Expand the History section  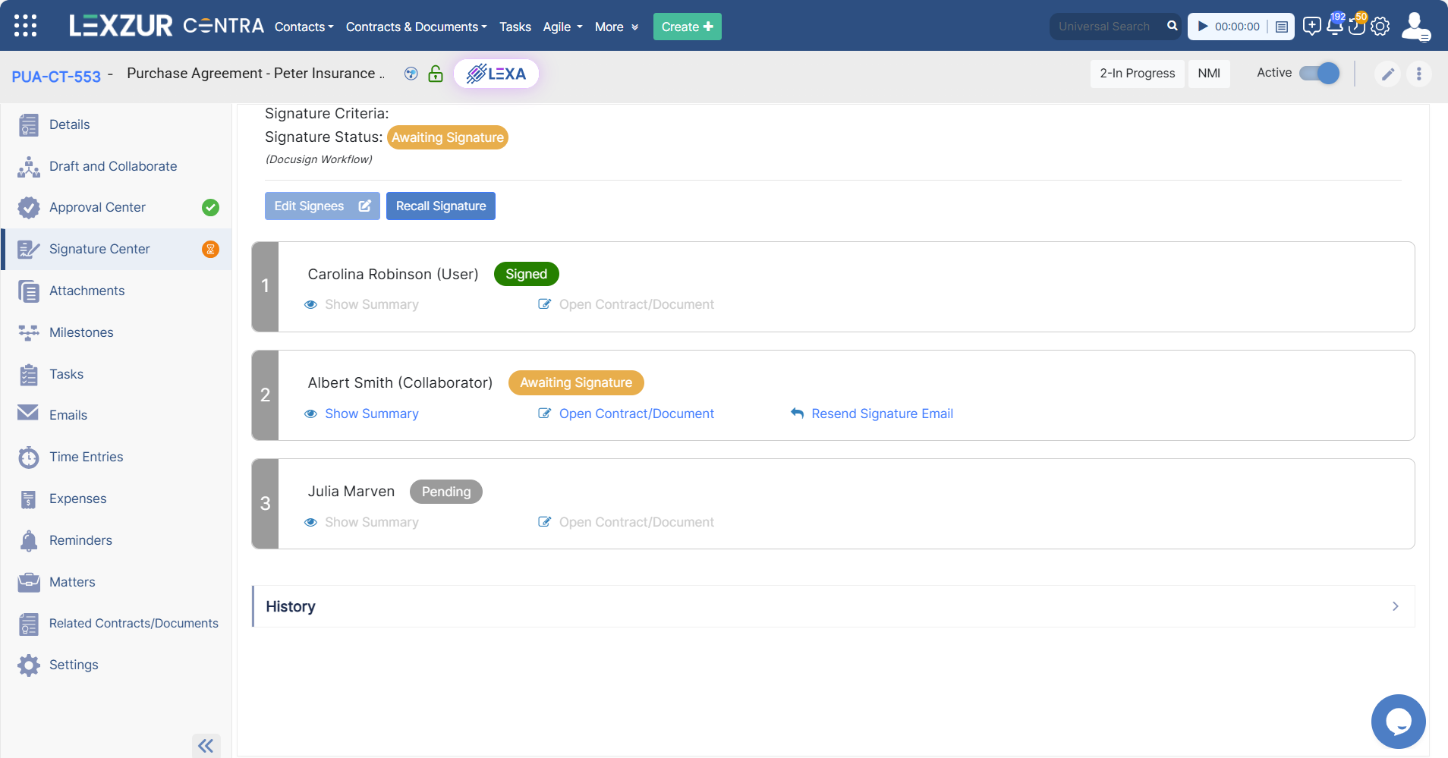pos(1394,606)
